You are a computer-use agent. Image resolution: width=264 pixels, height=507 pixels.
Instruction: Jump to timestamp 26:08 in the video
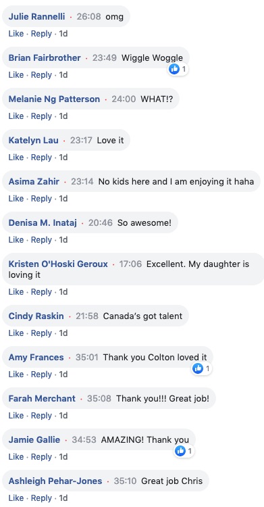coord(88,16)
